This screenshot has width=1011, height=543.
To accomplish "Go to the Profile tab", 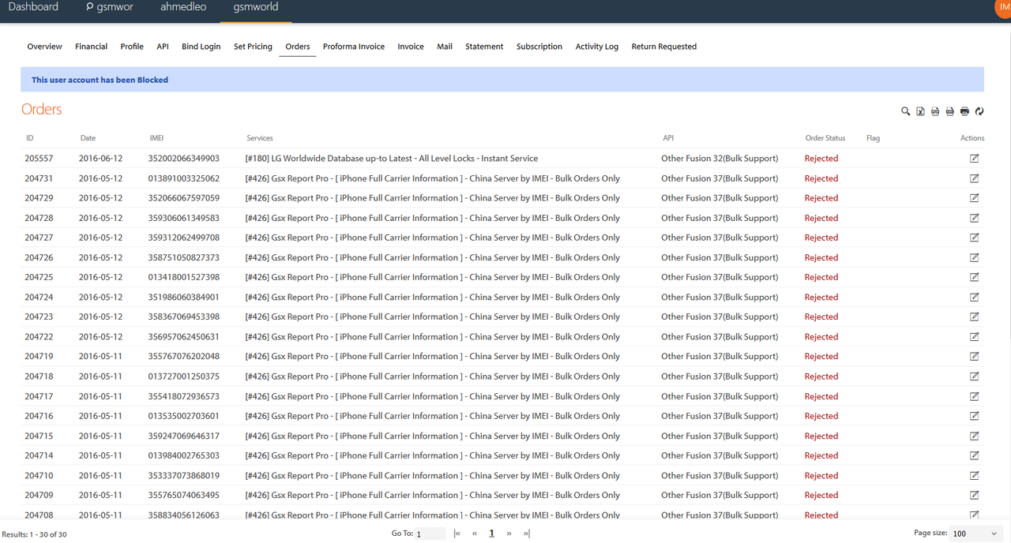I will pyautogui.click(x=132, y=47).
